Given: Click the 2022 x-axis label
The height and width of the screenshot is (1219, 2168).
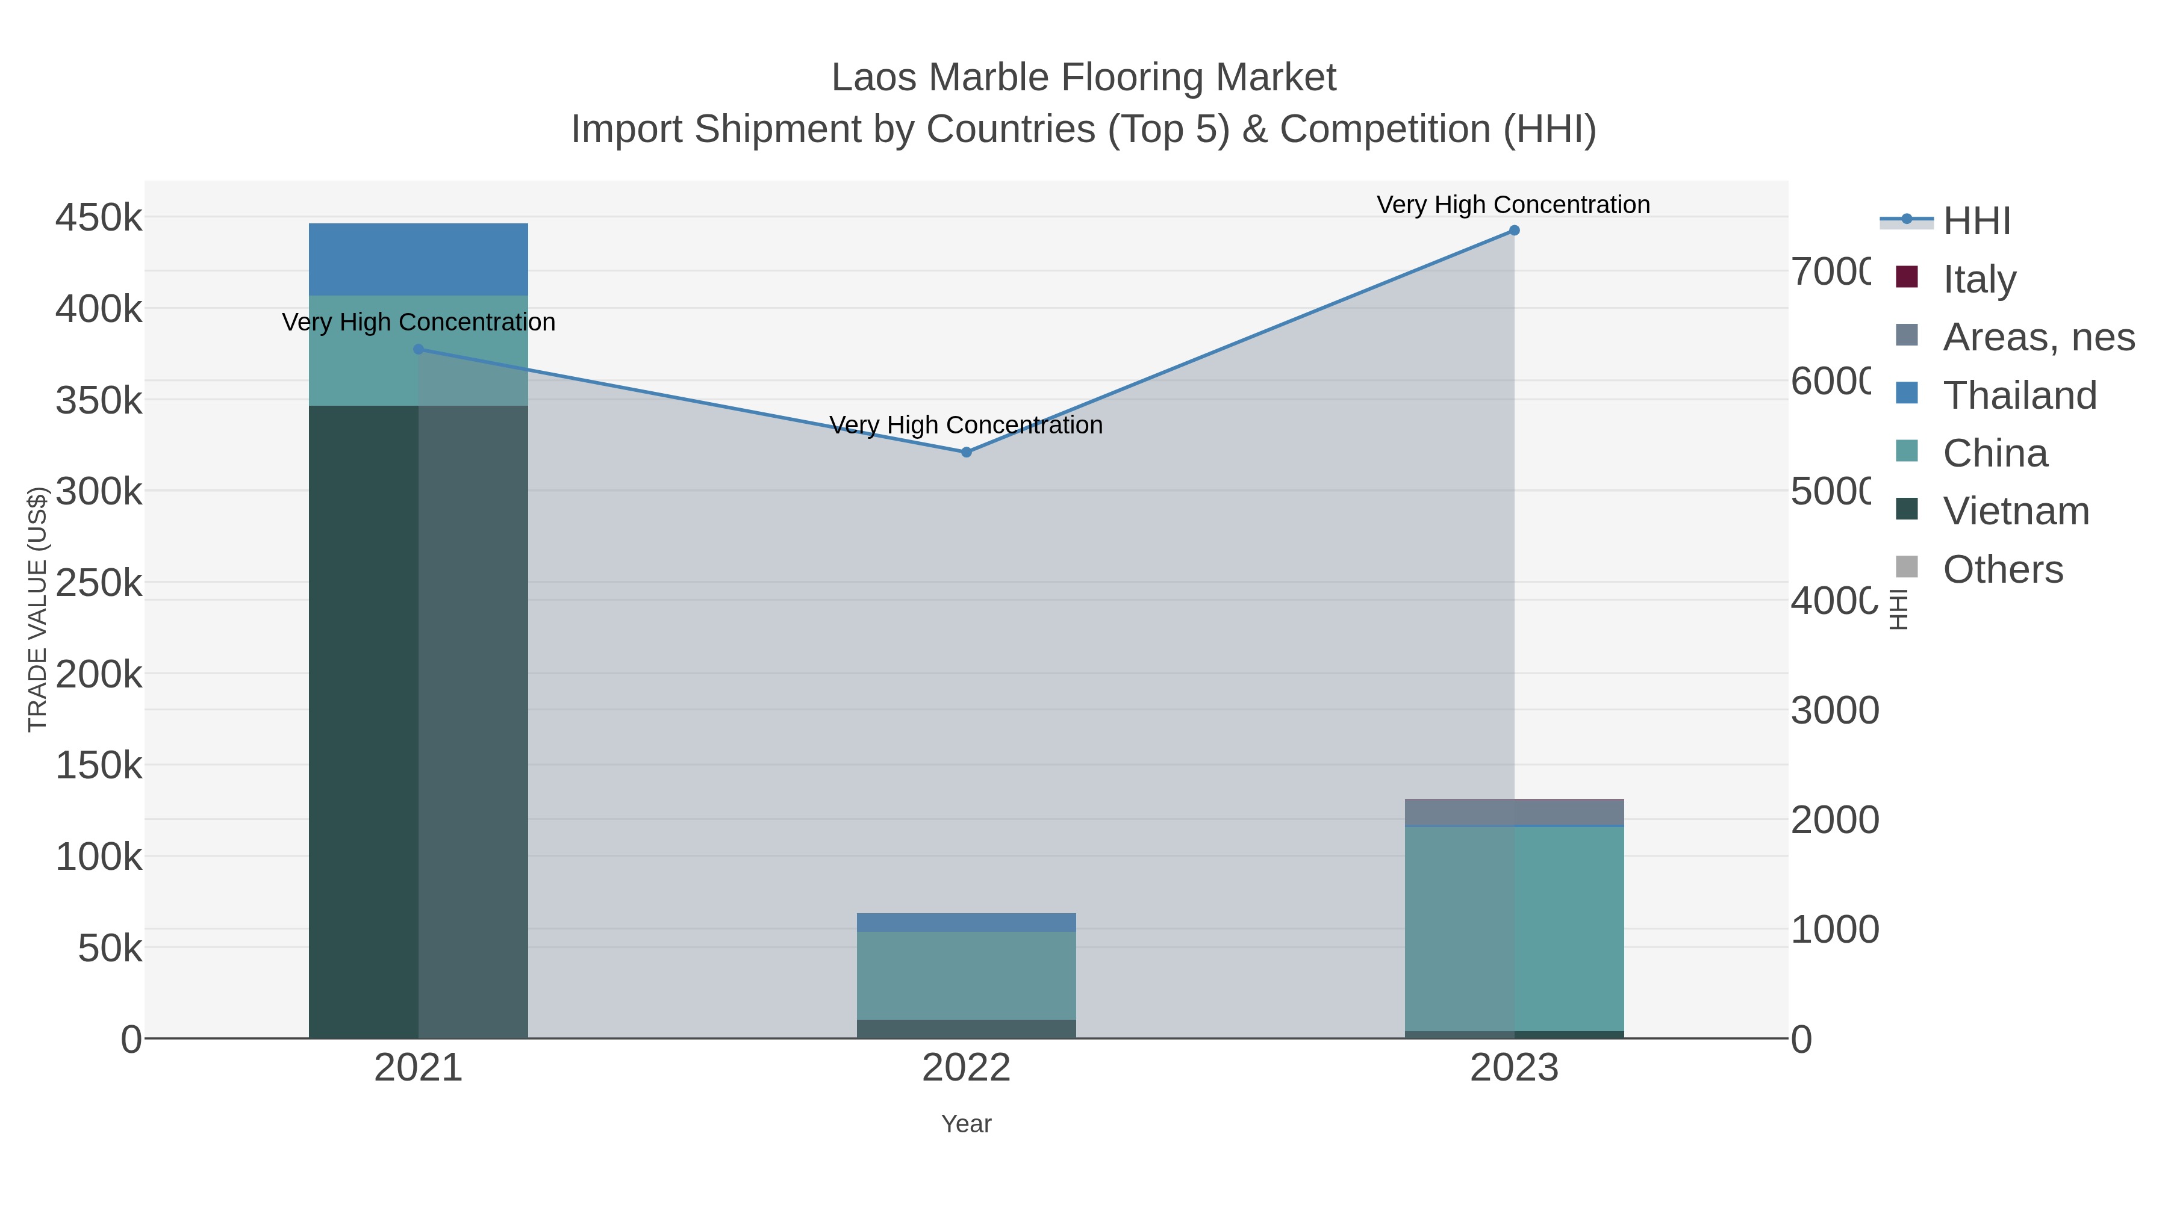Looking at the screenshot, I should point(966,1069).
